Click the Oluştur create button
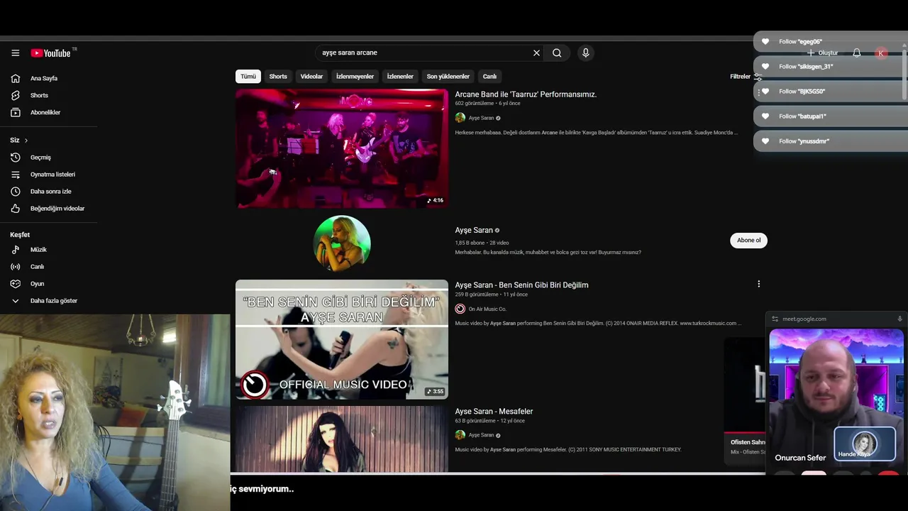The image size is (908, 511). point(822,53)
